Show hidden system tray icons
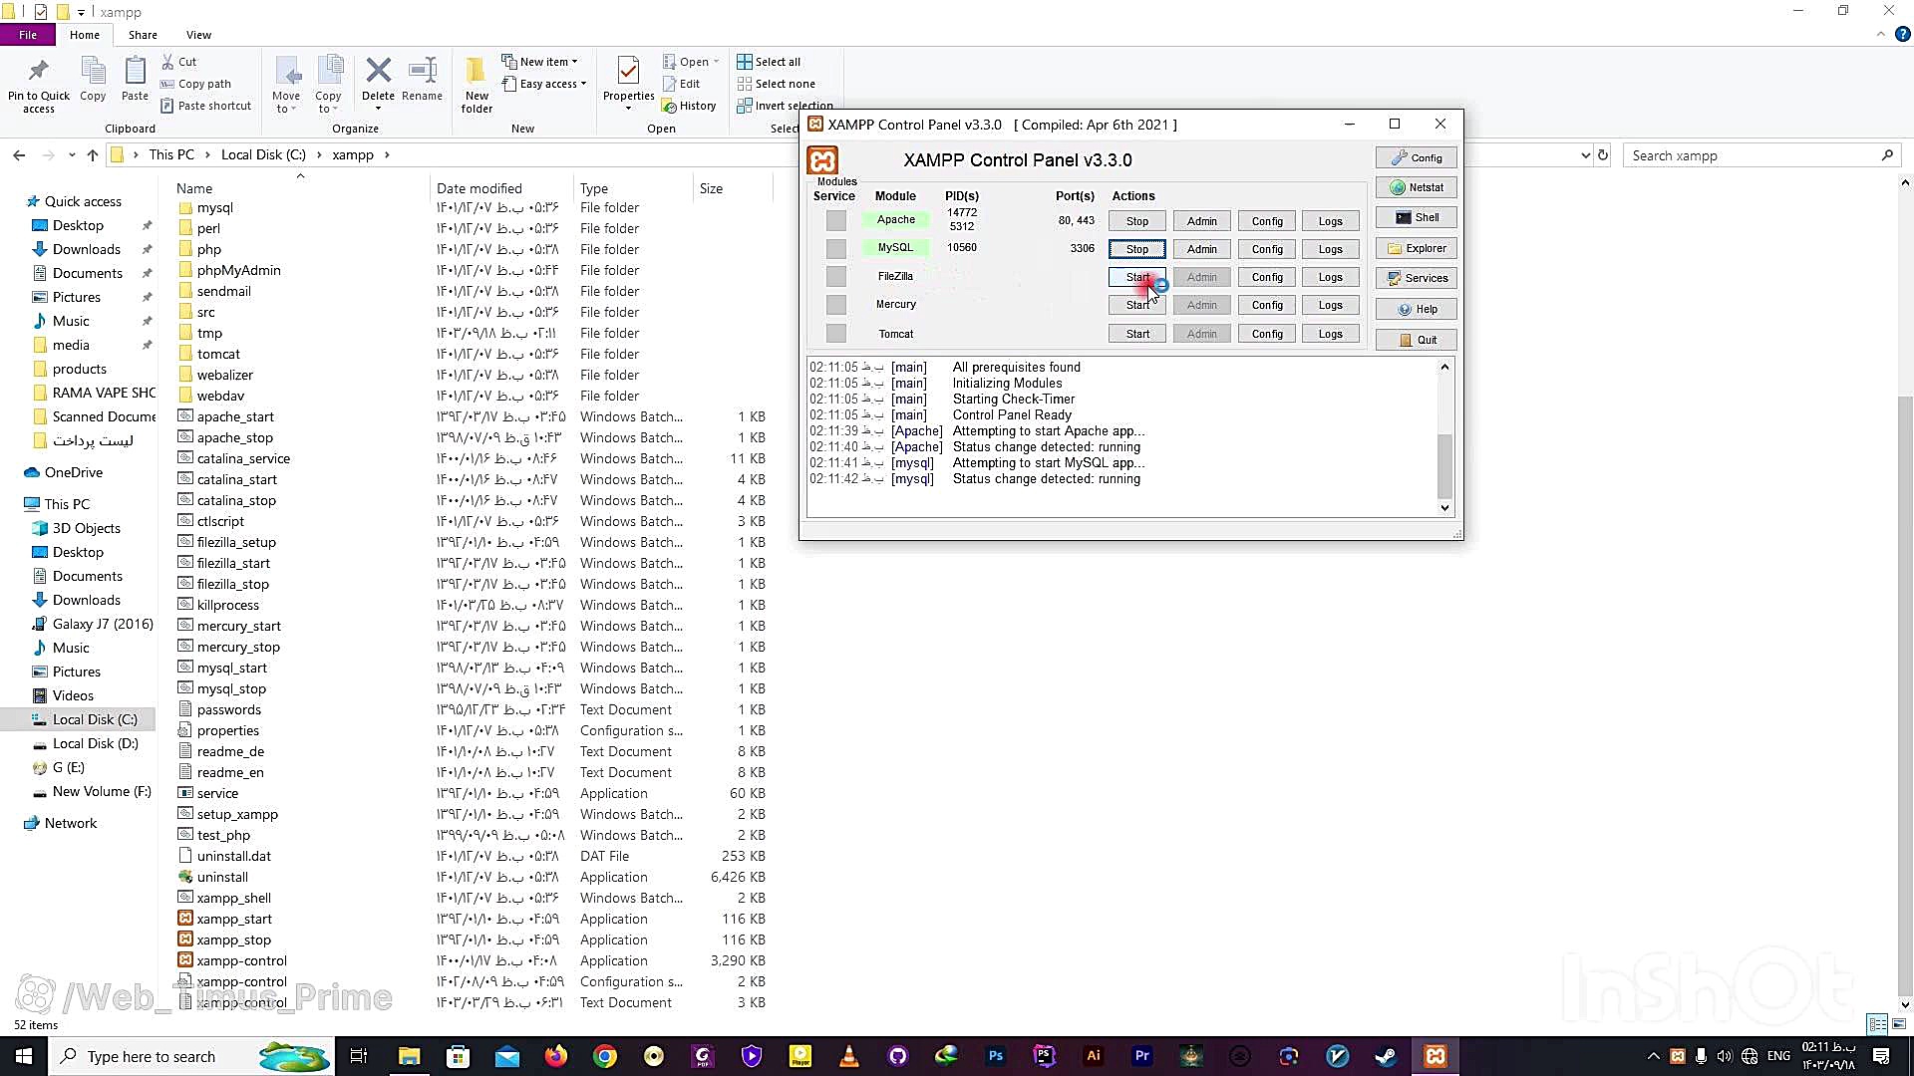Screen dimensions: 1914x1076 (1653, 1056)
